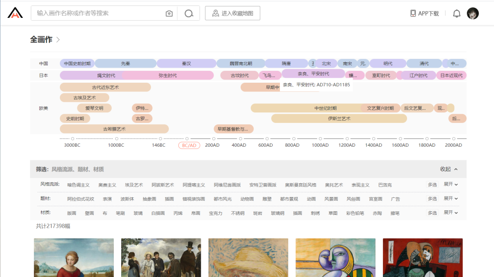
Task: Click the magnifier search button
Action: 189,13
